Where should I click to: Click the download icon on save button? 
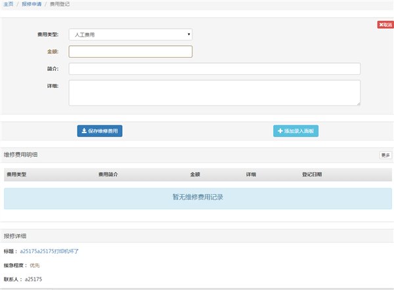tap(84, 131)
